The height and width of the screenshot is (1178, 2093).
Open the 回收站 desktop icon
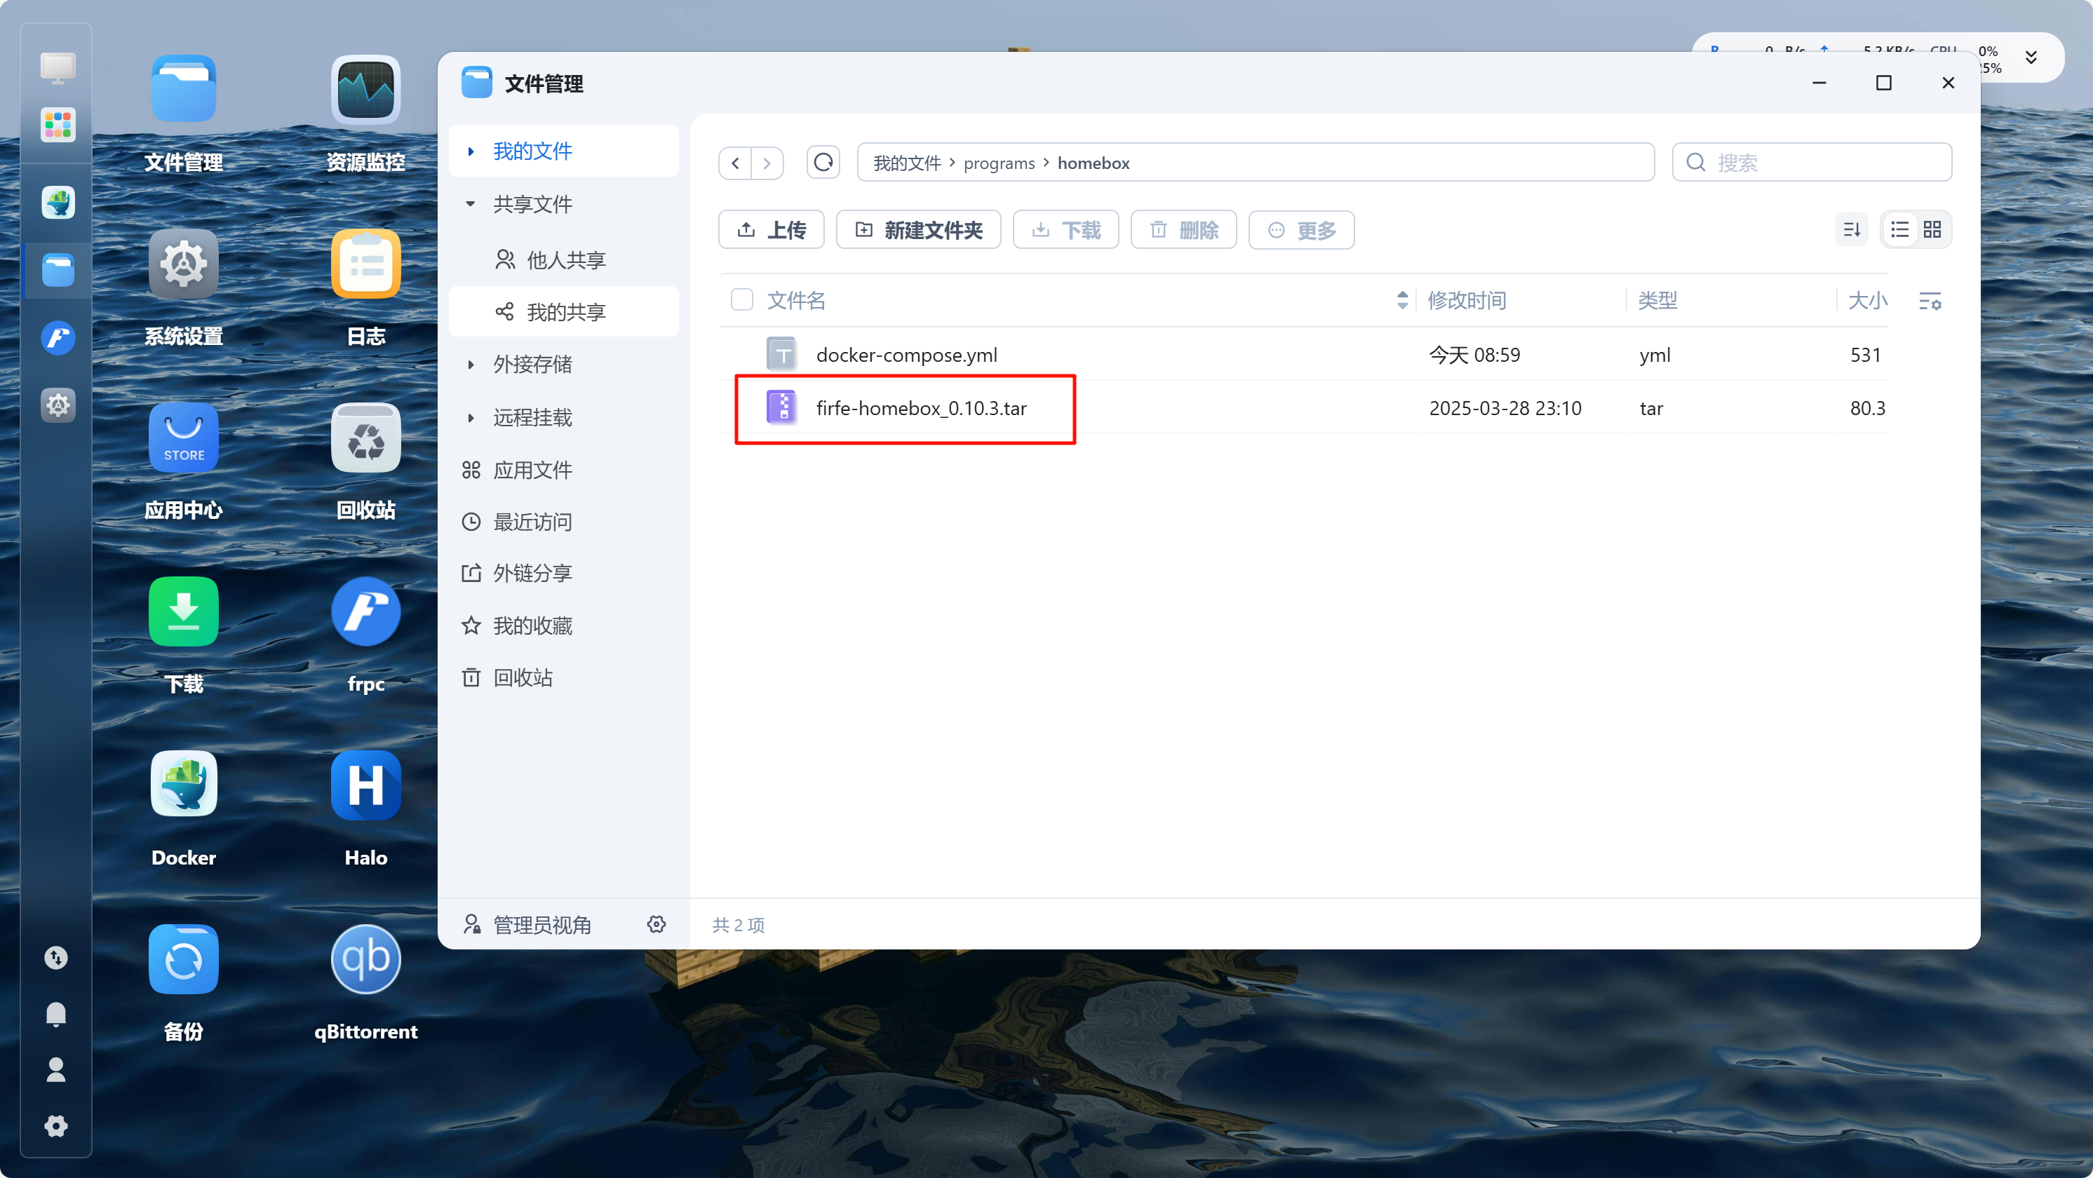(x=365, y=437)
